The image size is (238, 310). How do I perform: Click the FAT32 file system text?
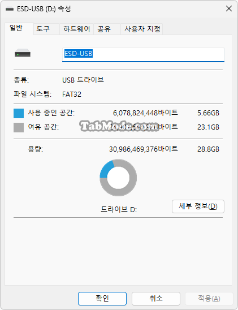point(72,94)
